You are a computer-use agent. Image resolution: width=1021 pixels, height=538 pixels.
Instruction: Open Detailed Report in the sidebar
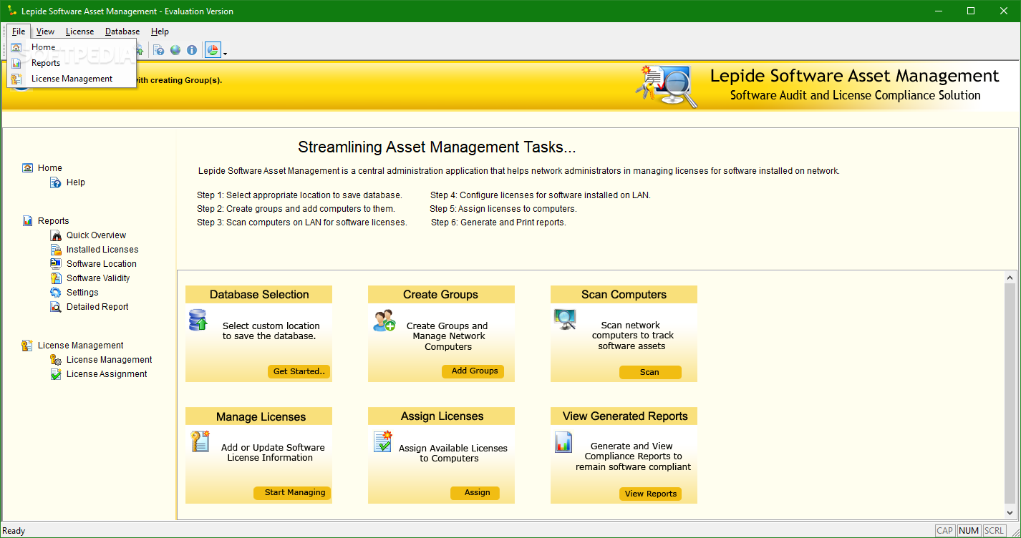pos(97,307)
